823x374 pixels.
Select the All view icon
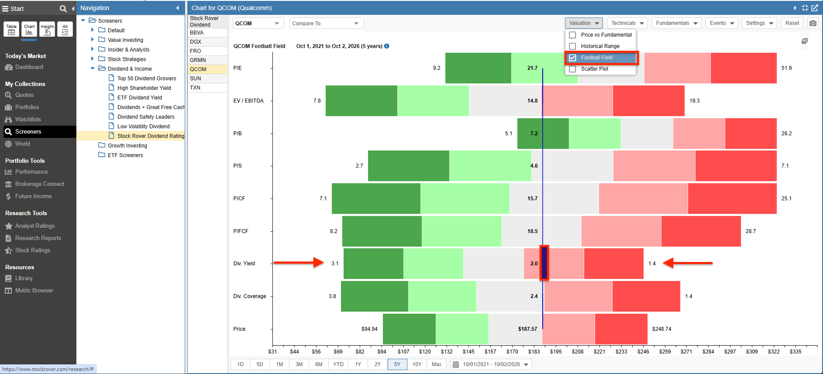point(65,29)
